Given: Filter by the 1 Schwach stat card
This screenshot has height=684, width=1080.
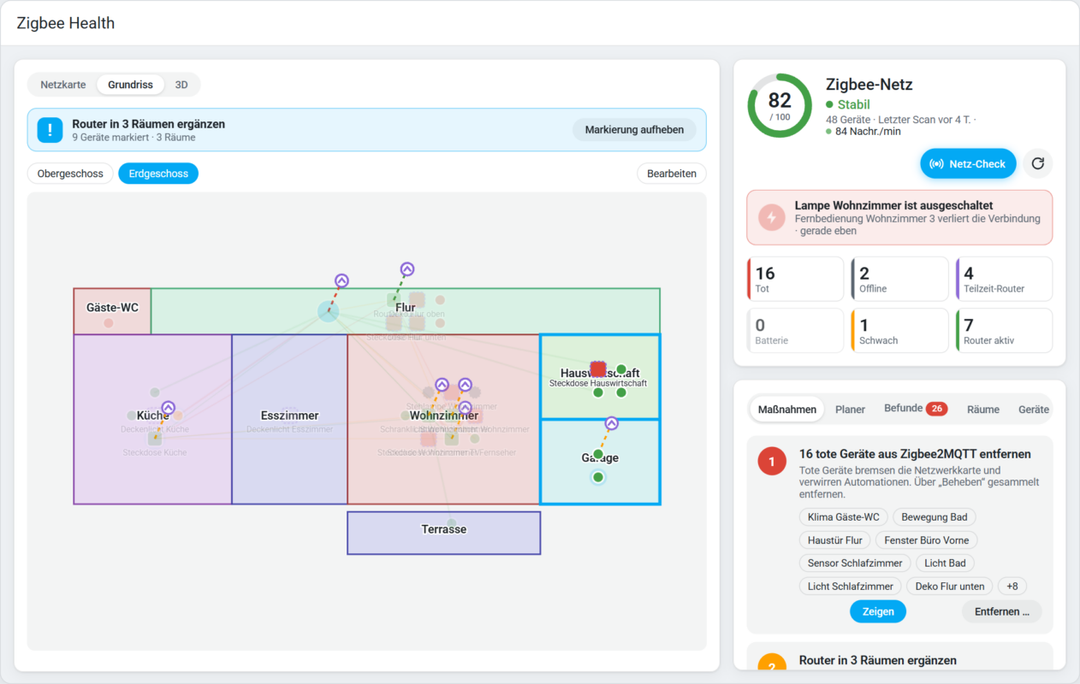Looking at the screenshot, I should [899, 331].
